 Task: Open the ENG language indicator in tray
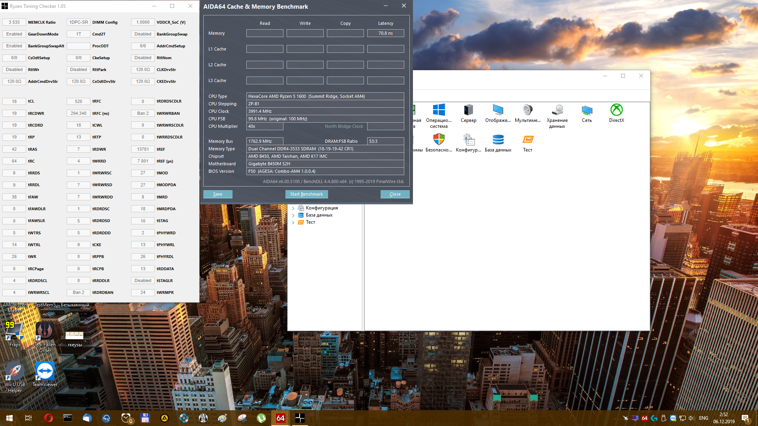pos(704,418)
